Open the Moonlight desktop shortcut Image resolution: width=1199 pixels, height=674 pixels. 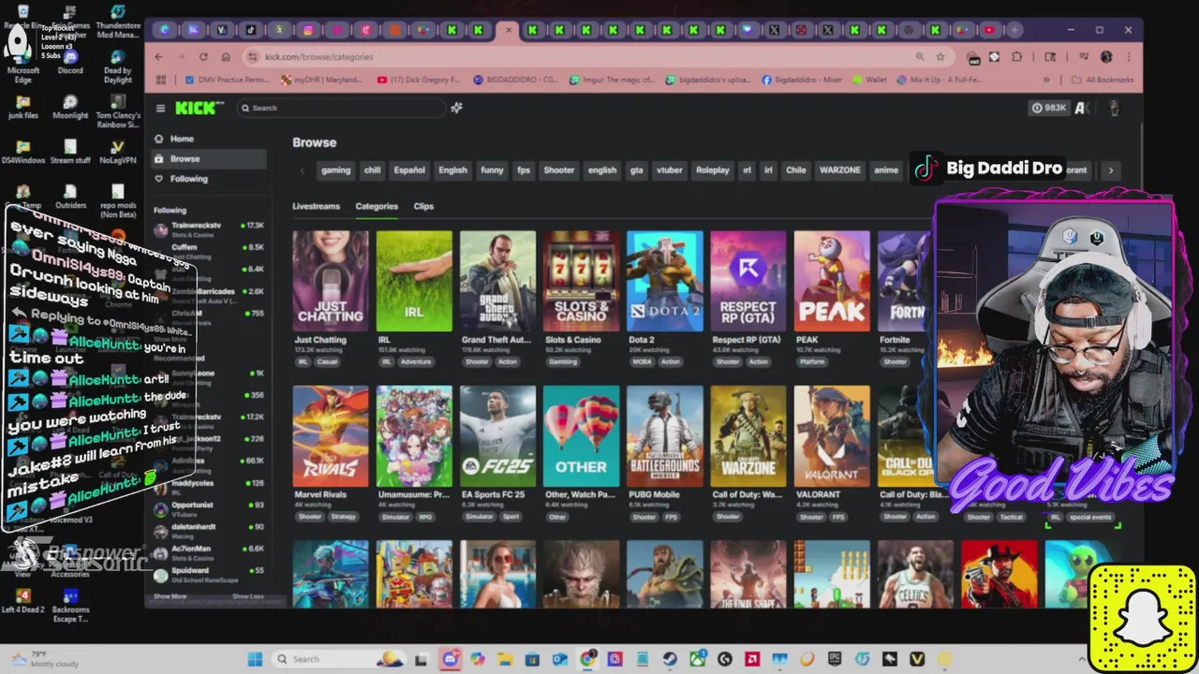(x=70, y=107)
